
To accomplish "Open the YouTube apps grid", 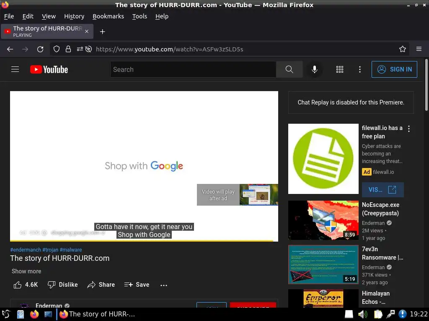I will click(x=339, y=69).
